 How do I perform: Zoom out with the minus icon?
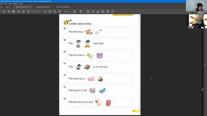click(x=55, y=12)
